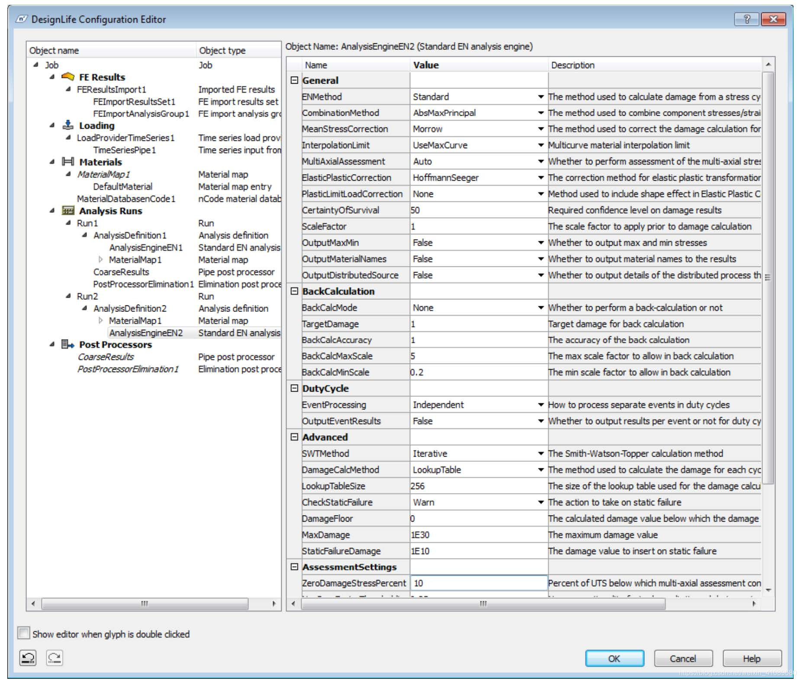Click the Cancel button
801x681 pixels.
coord(683,658)
